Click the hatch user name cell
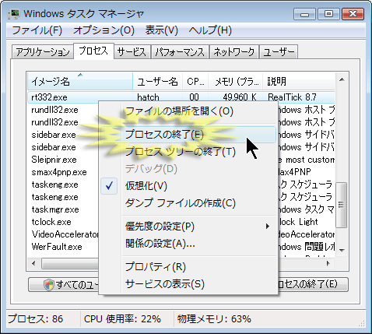 click(x=148, y=97)
